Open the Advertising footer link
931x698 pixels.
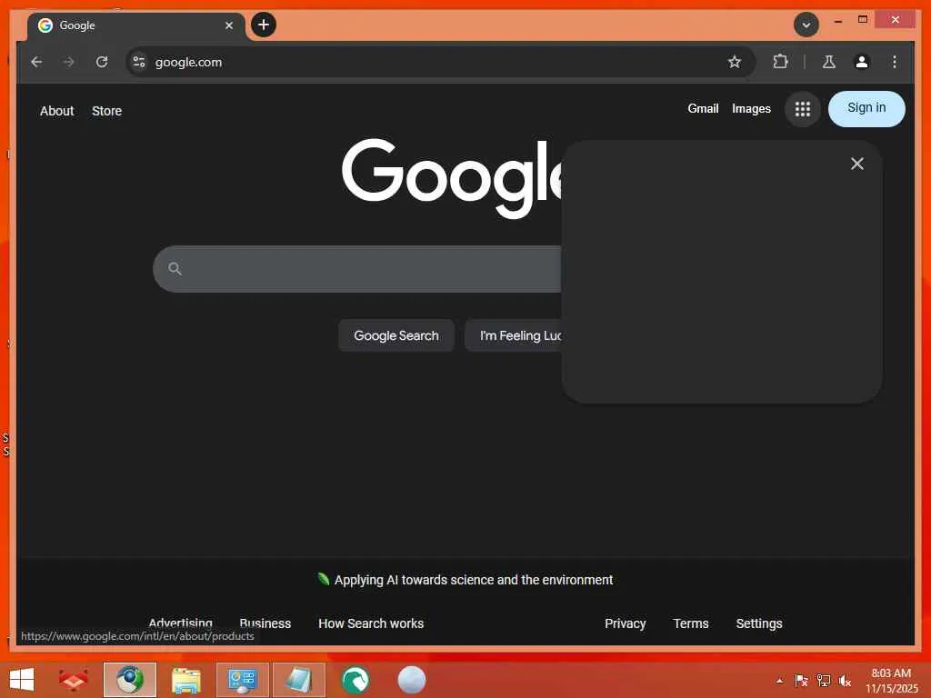click(181, 623)
